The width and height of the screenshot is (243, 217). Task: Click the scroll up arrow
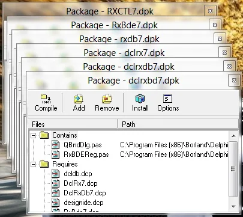[x=233, y=136]
